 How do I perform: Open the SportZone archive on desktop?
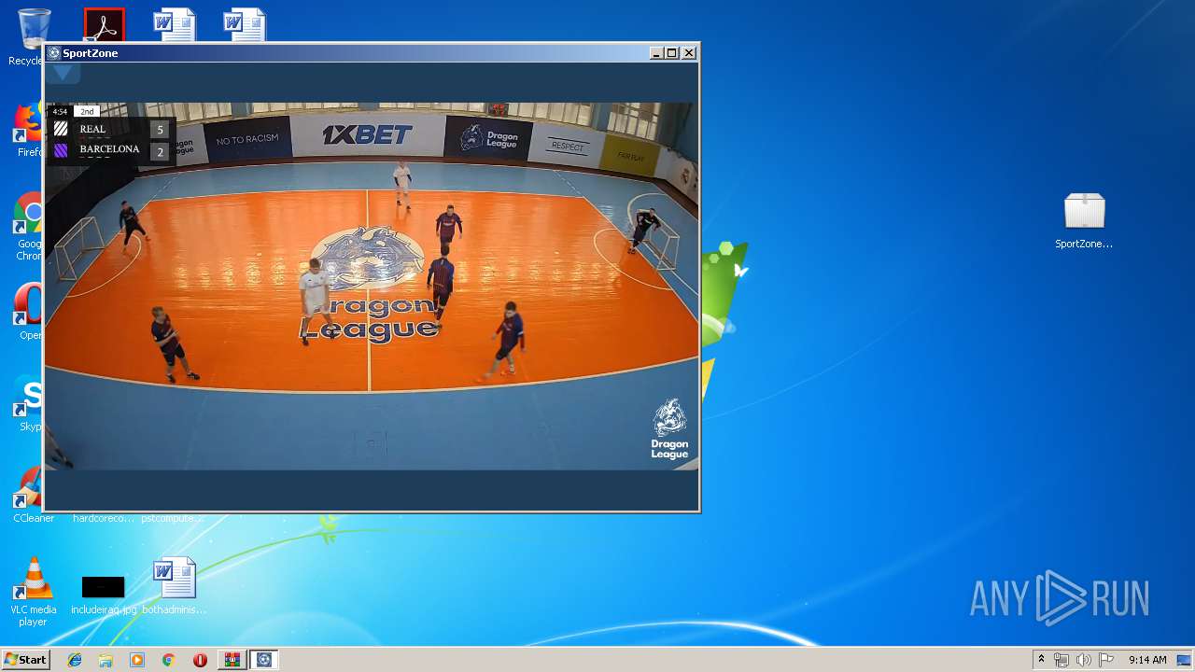1084,221
